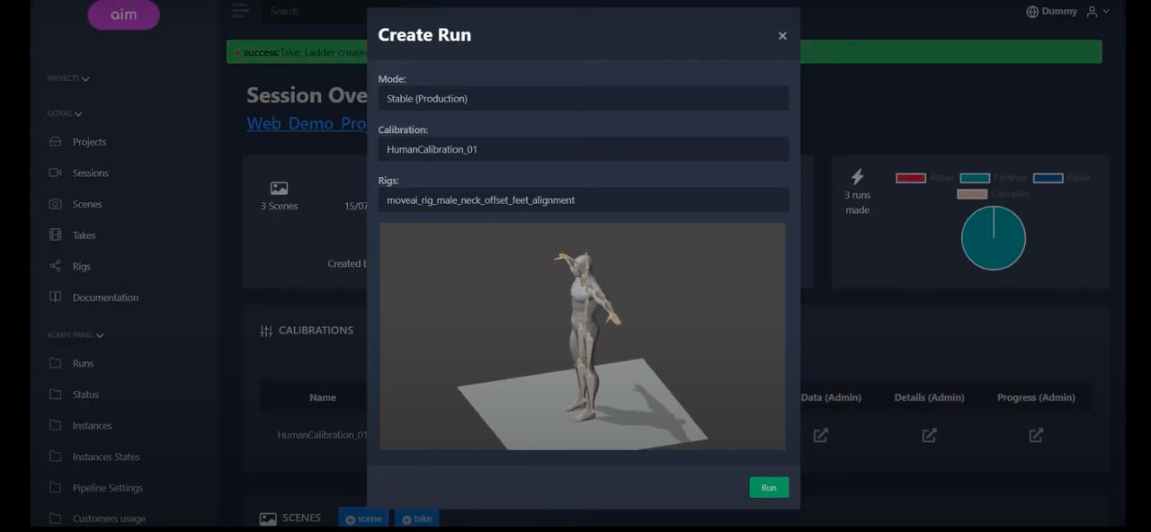Click the Name column header in Calibrations table
Viewport: 1151px width, 532px height.
point(323,397)
